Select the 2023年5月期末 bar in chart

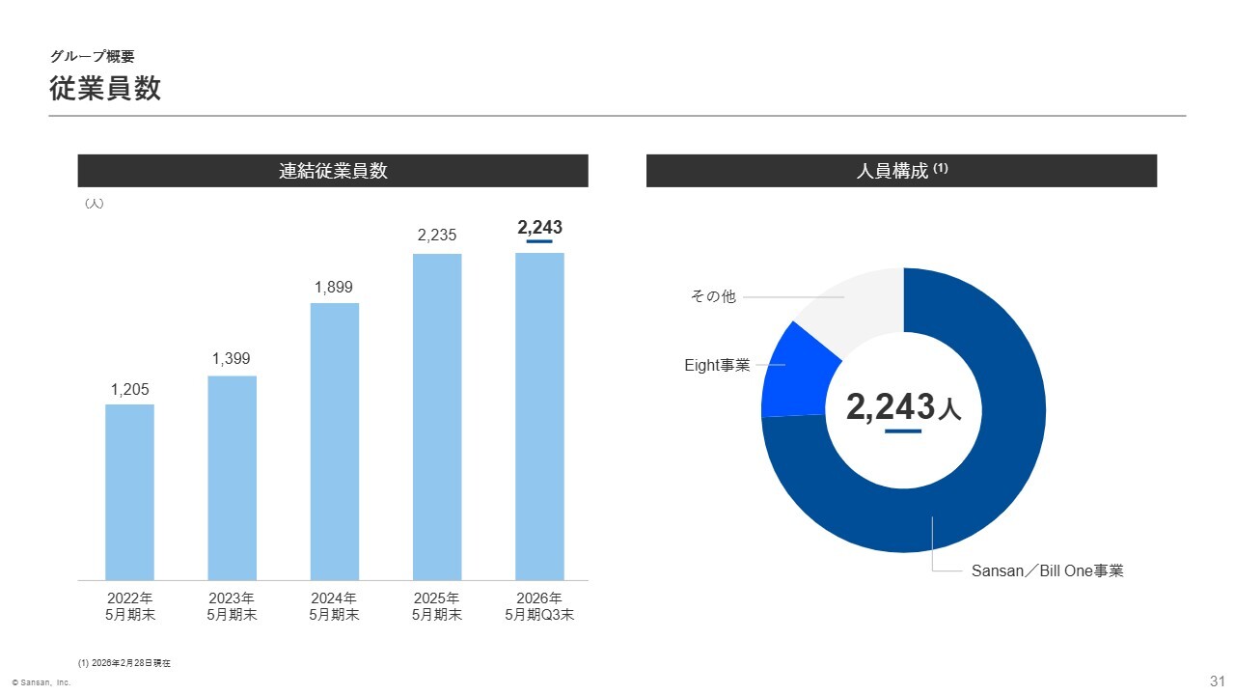[x=232, y=478]
